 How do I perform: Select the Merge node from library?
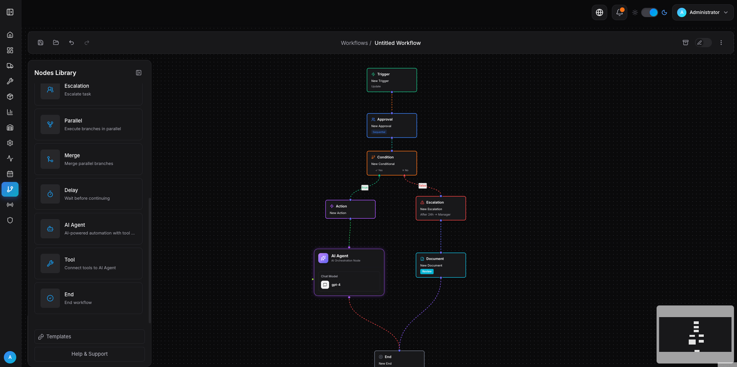[88, 159]
